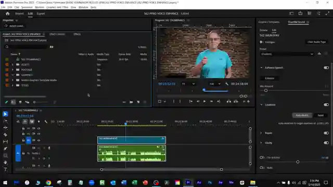Click the Clear Audio Type button
The image size is (333, 187).
(x=317, y=42)
